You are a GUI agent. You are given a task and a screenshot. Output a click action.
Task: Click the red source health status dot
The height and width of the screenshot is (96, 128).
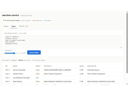point(4,20)
